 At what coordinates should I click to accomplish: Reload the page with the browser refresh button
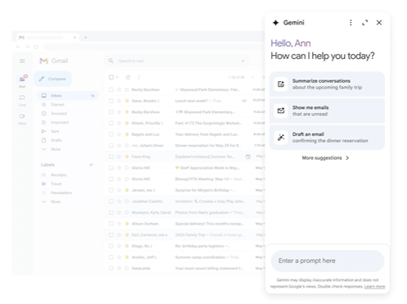[x=36, y=47]
